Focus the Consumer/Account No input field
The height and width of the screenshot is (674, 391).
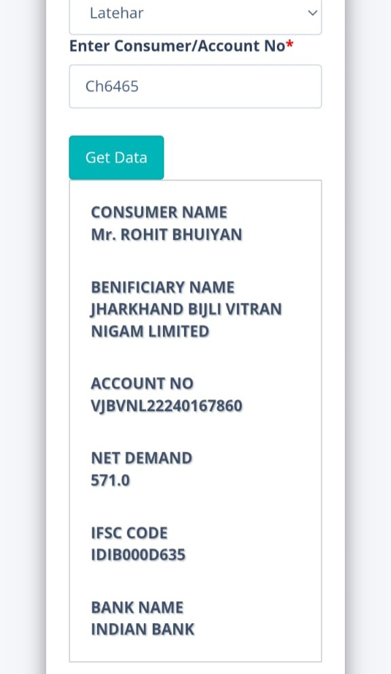pyautogui.click(x=195, y=86)
